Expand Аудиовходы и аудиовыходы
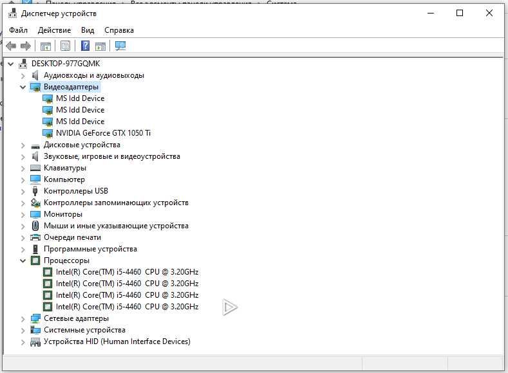Image resolution: width=508 pixels, height=373 pixels. (x=23, y=76)
